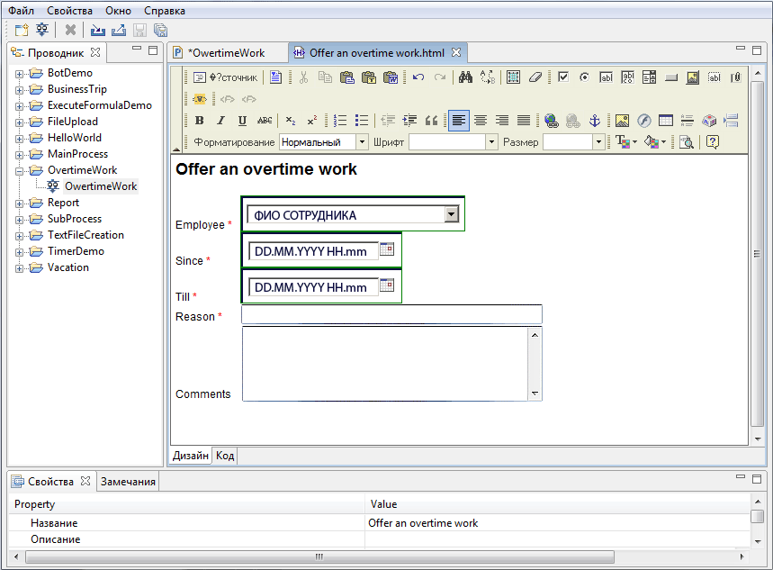This screenshot has width=773, height=570.
Task: Switch to the Код tab
Action: pos(224,456)
